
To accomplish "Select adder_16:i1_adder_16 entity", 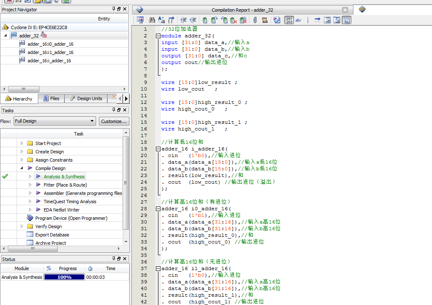I will (x=50, y=52).
